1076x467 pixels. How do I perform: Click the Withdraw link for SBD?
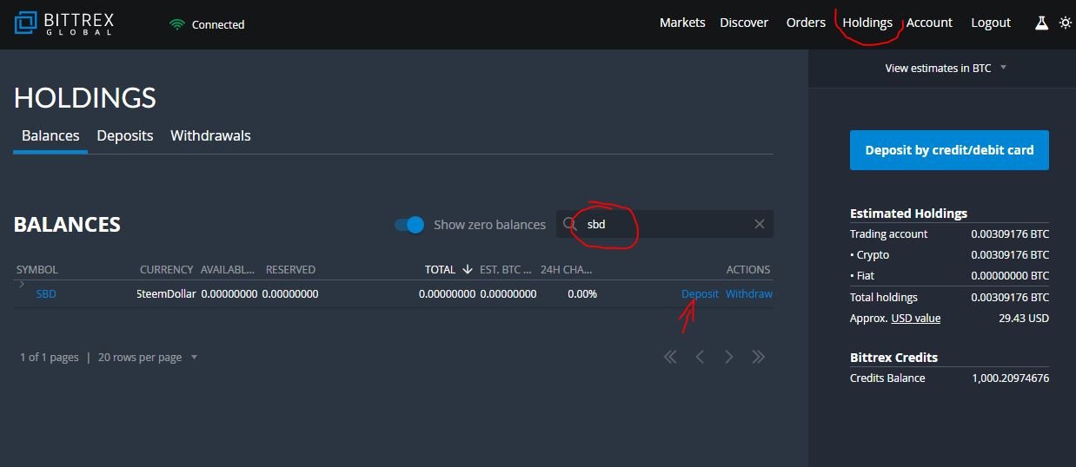749,293
